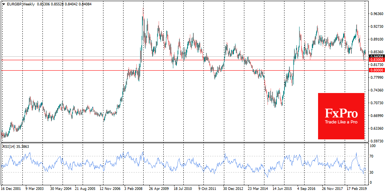Click the FxPro logo watermark
This screenshot has width=386, height=193.
click(341, 113)
